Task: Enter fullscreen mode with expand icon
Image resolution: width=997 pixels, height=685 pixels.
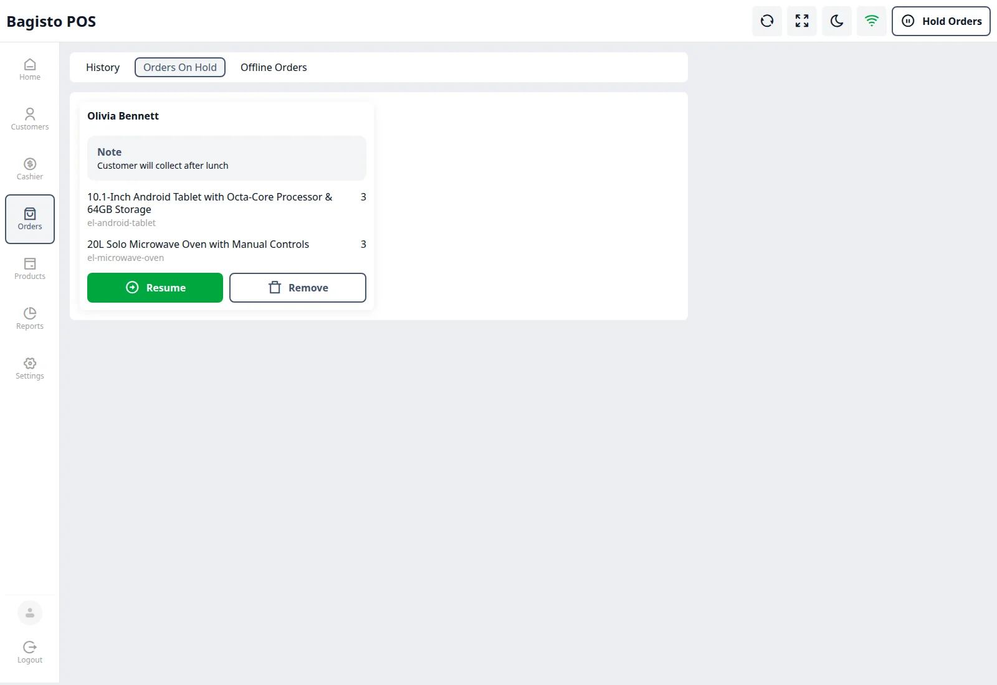Action: tap(802, 21)
